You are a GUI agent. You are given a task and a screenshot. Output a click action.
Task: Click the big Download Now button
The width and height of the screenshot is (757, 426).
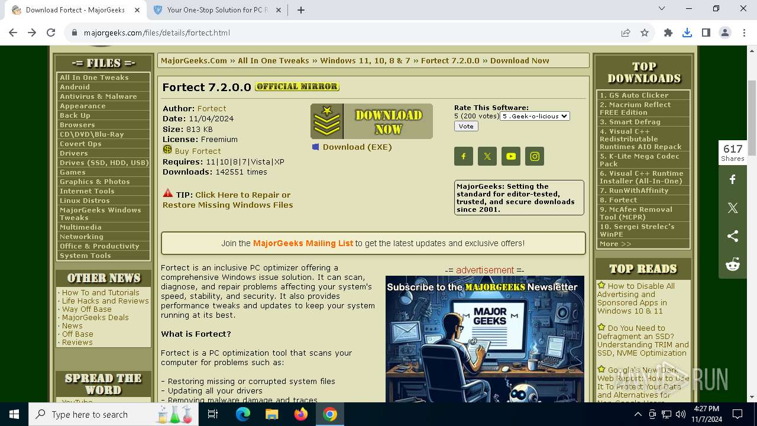[x=371, y=121]
